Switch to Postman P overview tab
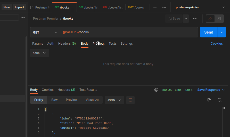This screenshot has height=137, width=230. [x=40, y=7]
